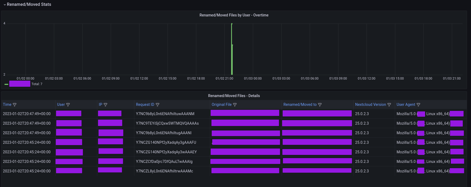The image size is (471, 187).
Task: Click the Time column filter icon
Action: (x=15, y=105)
